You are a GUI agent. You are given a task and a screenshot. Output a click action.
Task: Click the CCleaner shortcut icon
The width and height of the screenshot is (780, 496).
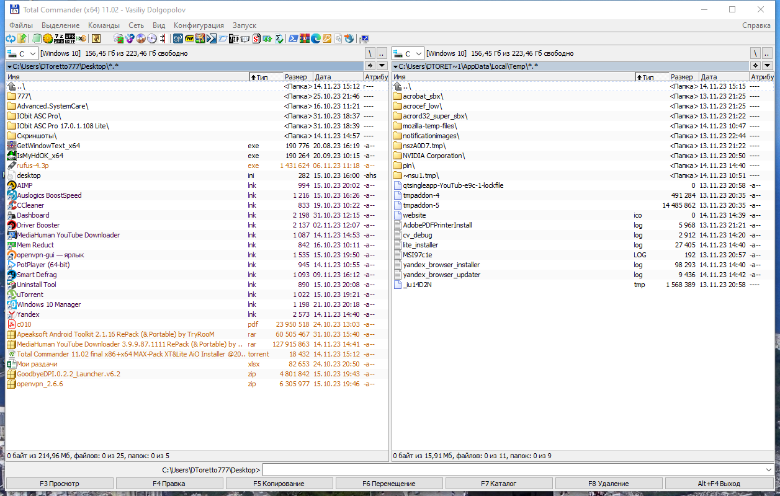[x=11, y=205]
